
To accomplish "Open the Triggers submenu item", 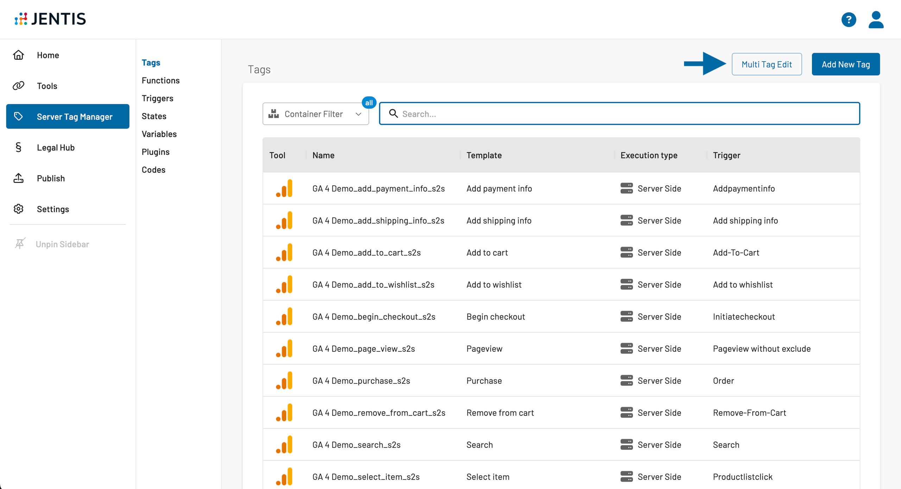I will [x=157, y=98].
